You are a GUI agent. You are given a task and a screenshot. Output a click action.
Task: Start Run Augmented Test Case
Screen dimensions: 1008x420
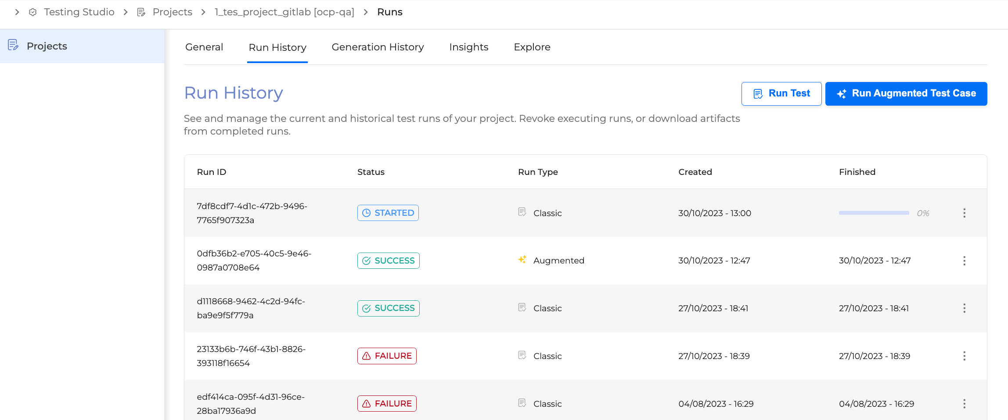pyautogui.click(x=906, y=94)
